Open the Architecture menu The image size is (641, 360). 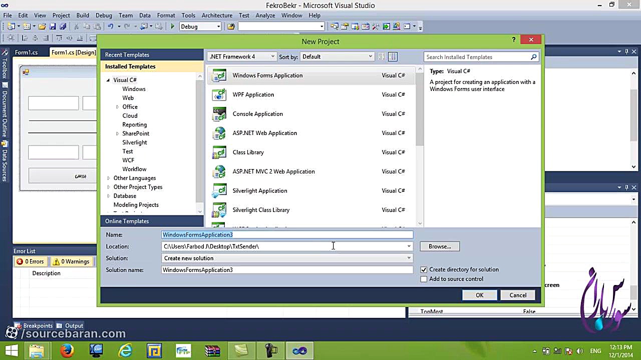[x=217, y=15]
